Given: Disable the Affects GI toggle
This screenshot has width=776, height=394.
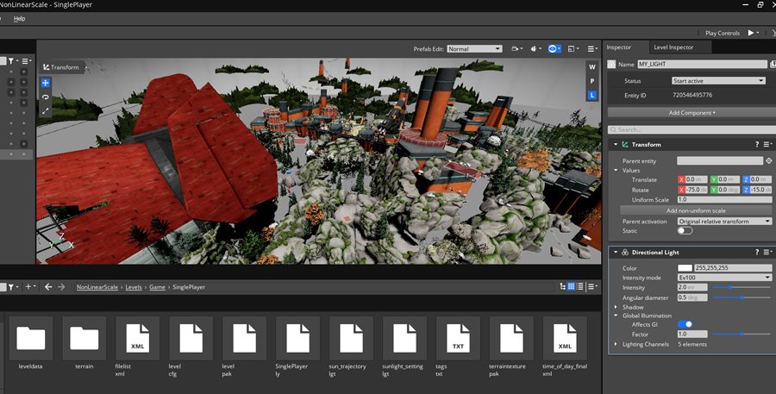Looking at the screenshot, I should (x=685, y=324).
